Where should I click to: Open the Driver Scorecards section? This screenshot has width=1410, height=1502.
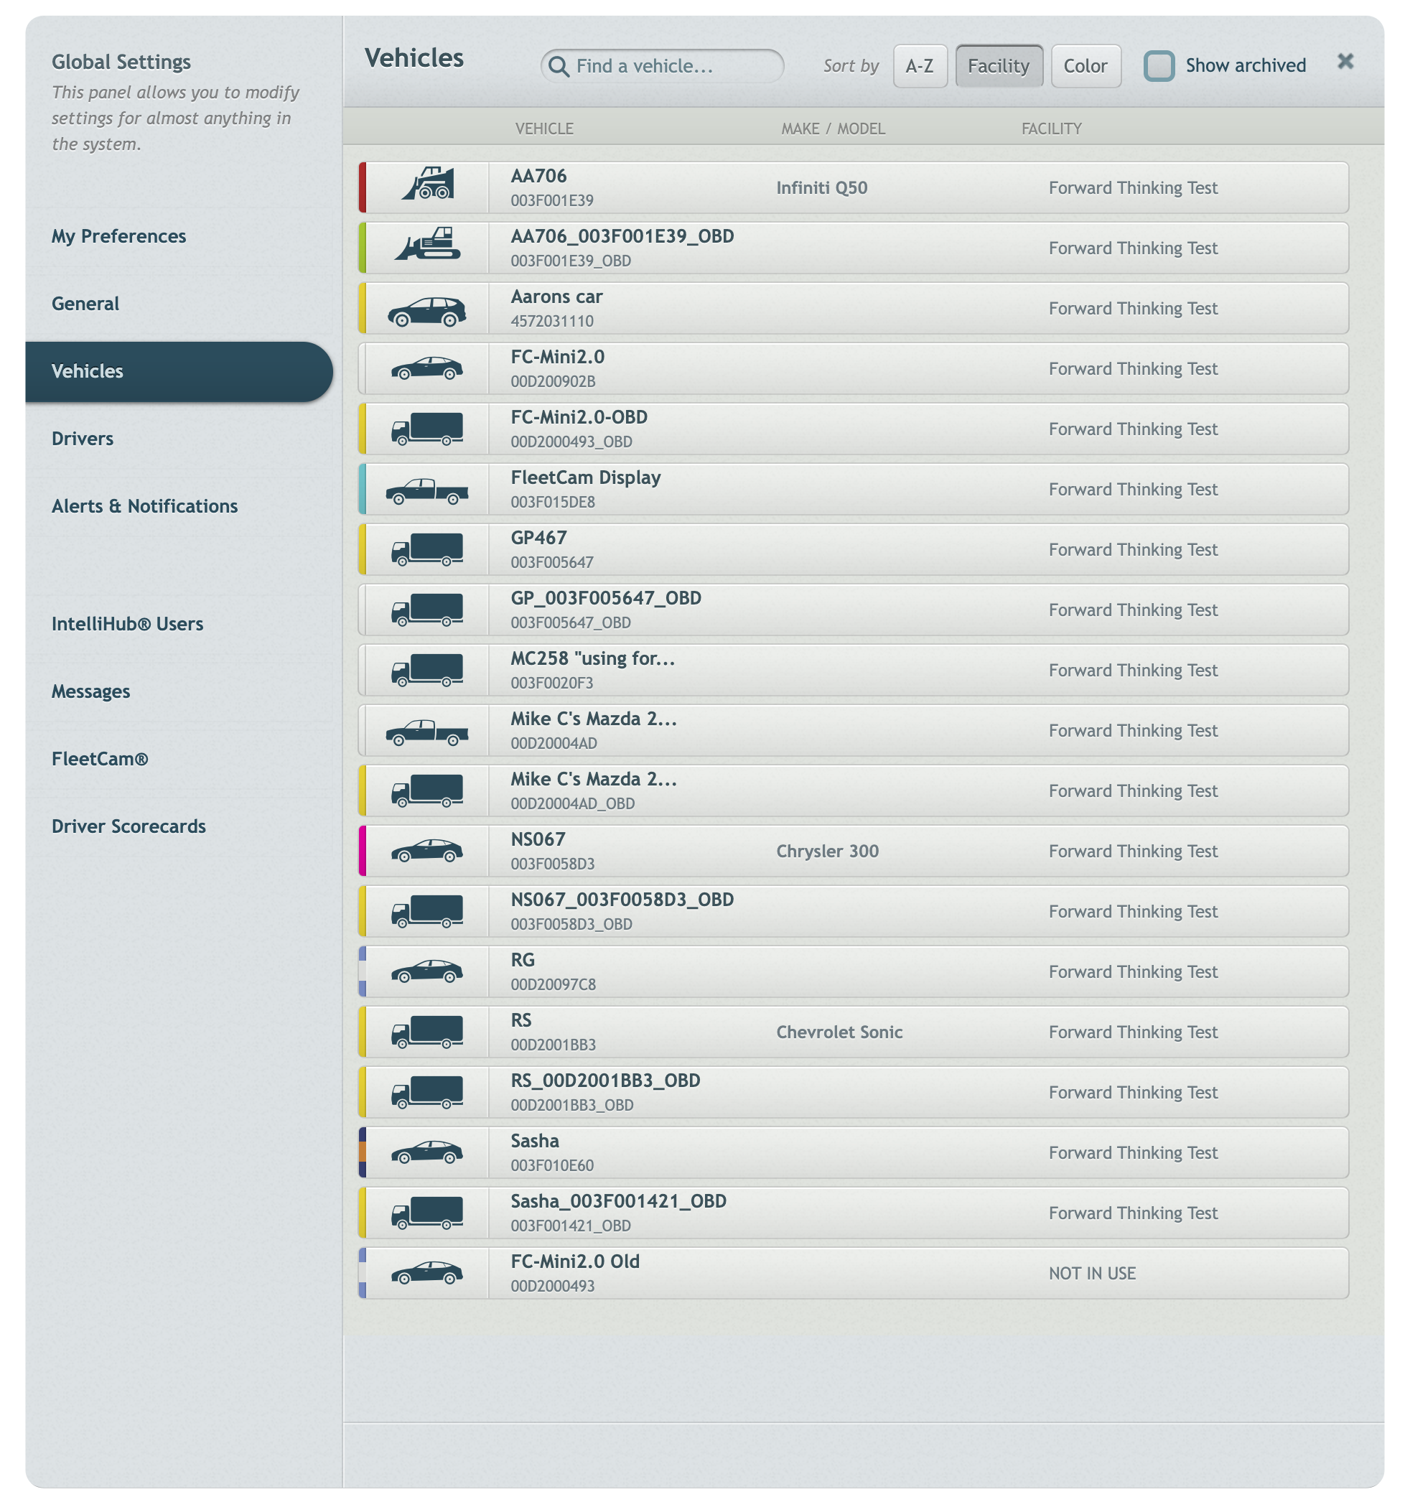tap(129, 826)
